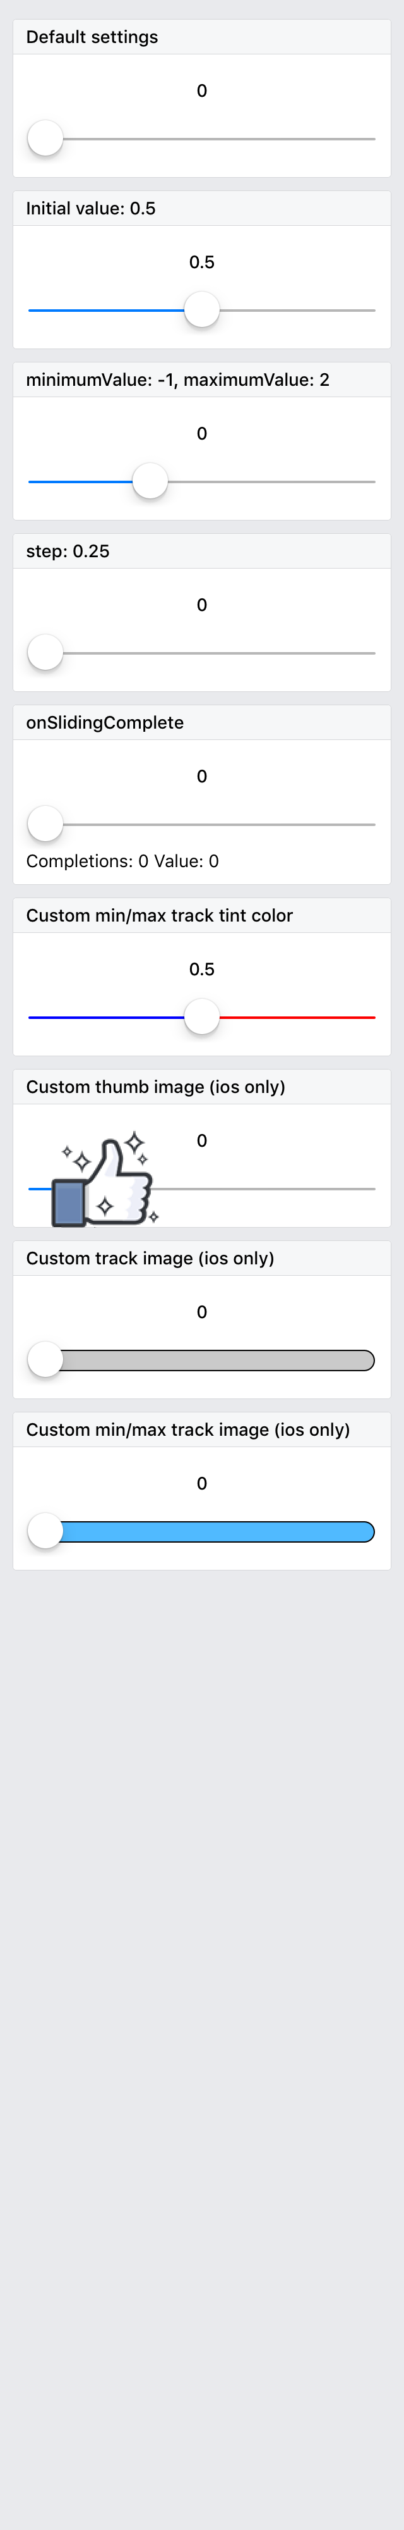Image resolution: width=404 pixels, height=2530 pixels.
Task: Click the Completions: 0 Value: 0 text
Action: pyautogui.click(x=122, y=861)
